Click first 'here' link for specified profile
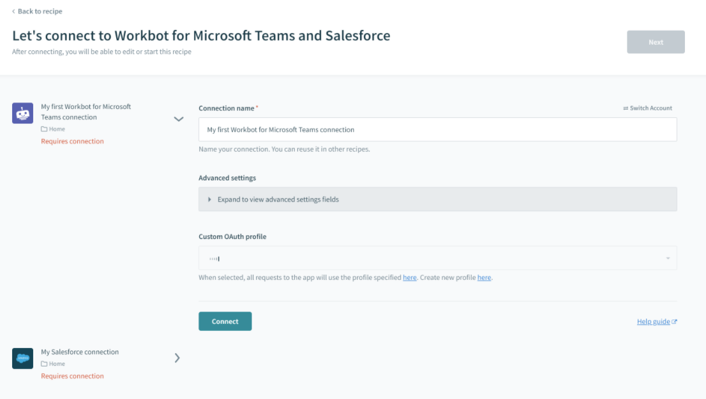This screenshot has width=706, height=399. [409, 278]
